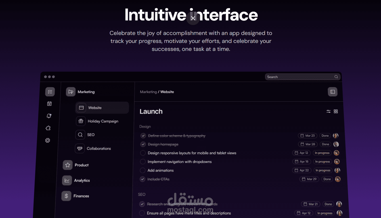Click Apr 12 date for responsive layouts

(x=302, y=153)
